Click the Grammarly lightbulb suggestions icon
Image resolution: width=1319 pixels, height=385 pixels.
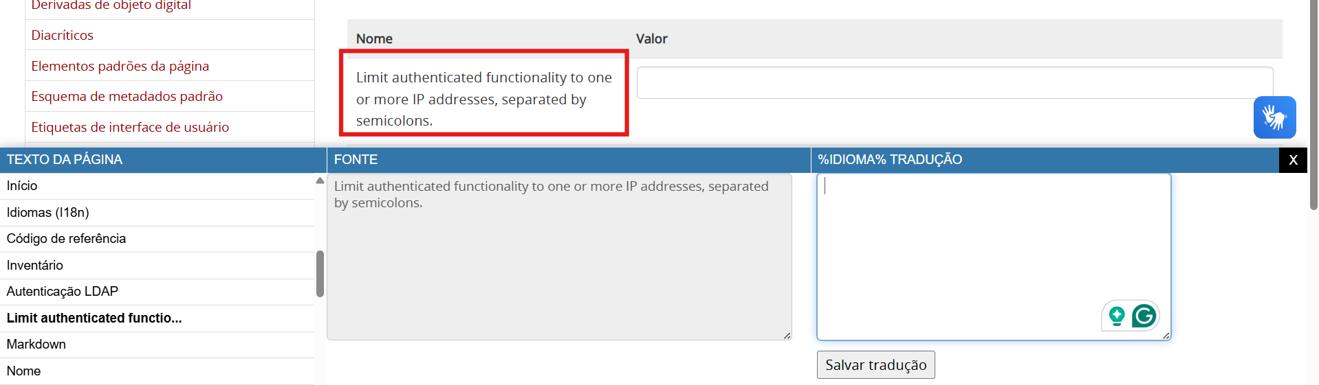(x=1117, y=316)
